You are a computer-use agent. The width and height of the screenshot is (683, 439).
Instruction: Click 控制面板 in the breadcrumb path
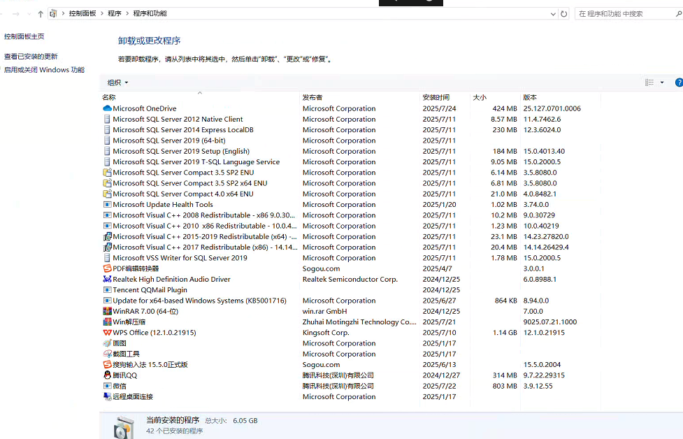(82, 13)
